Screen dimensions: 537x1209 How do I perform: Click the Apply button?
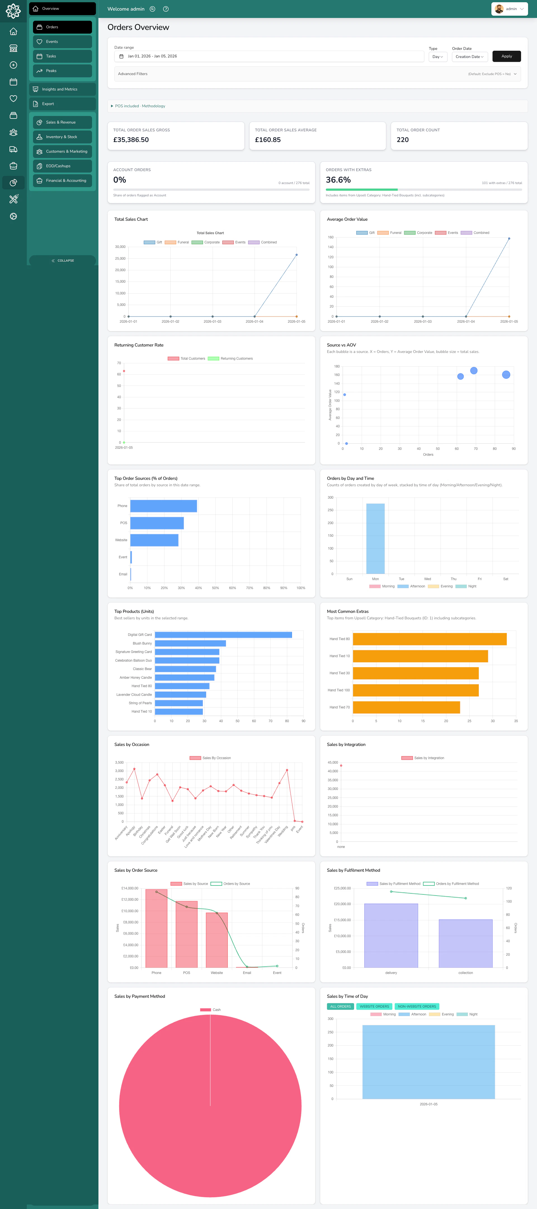click(x=506, y=56)
